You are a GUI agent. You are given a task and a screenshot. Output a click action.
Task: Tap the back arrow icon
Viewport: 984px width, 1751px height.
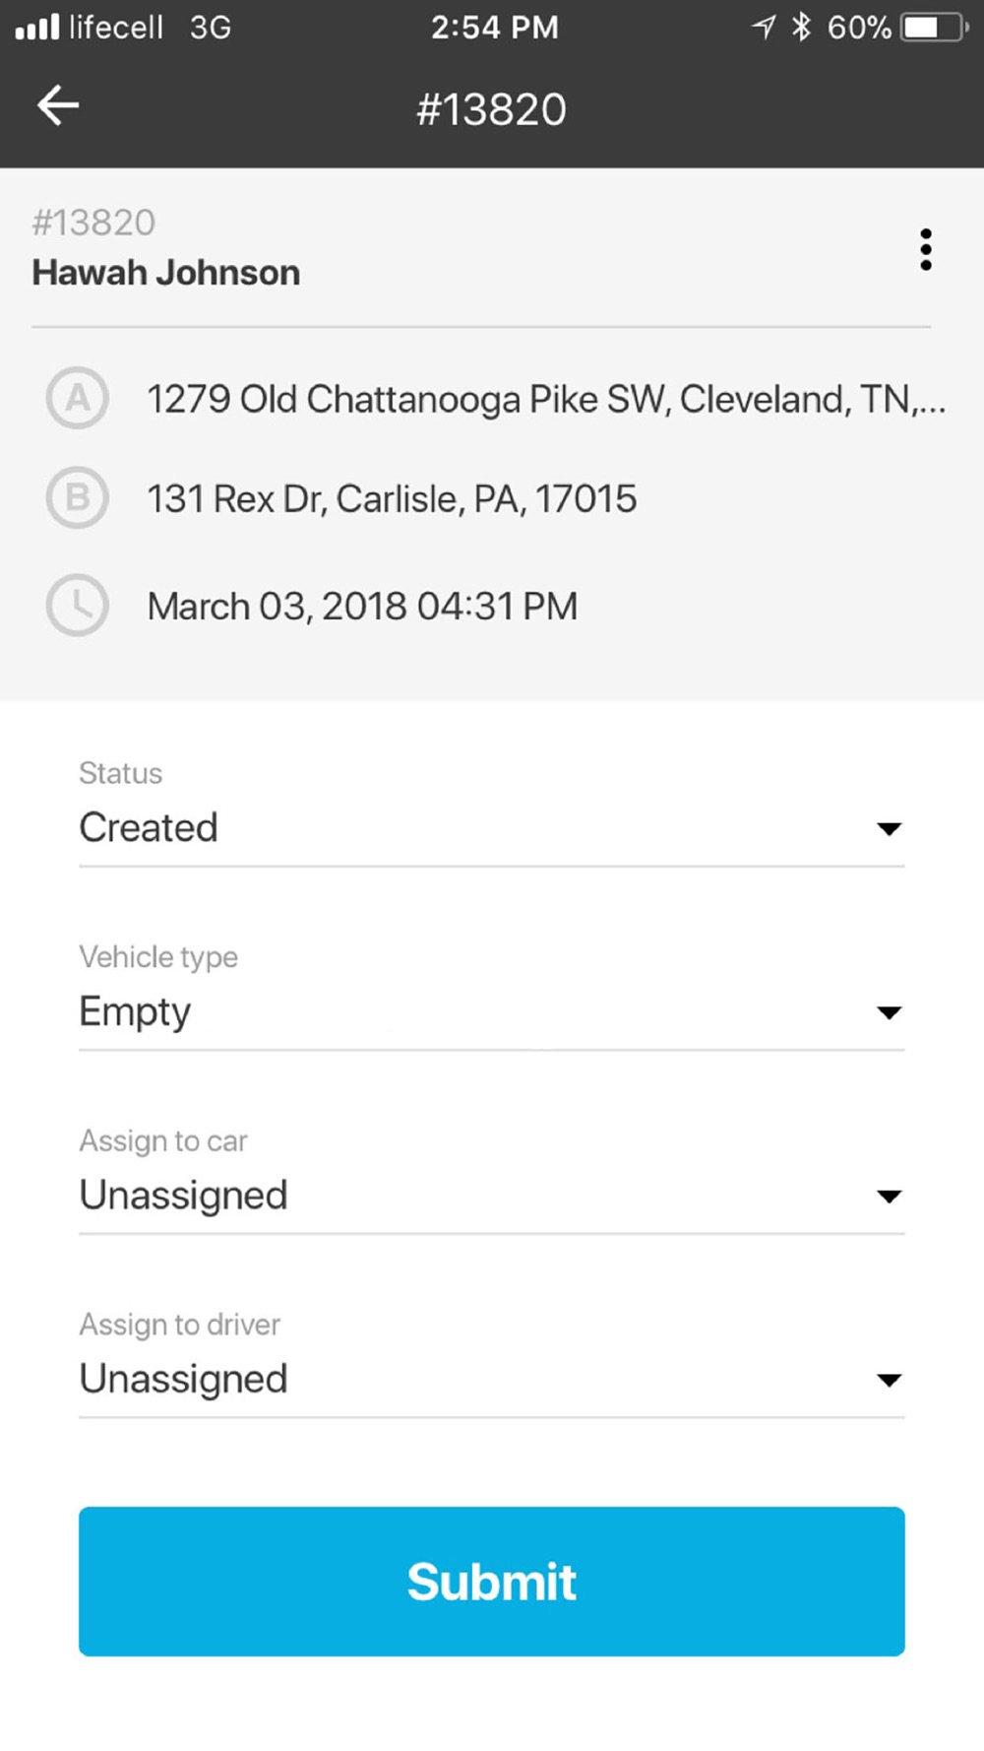coord(58,105)
